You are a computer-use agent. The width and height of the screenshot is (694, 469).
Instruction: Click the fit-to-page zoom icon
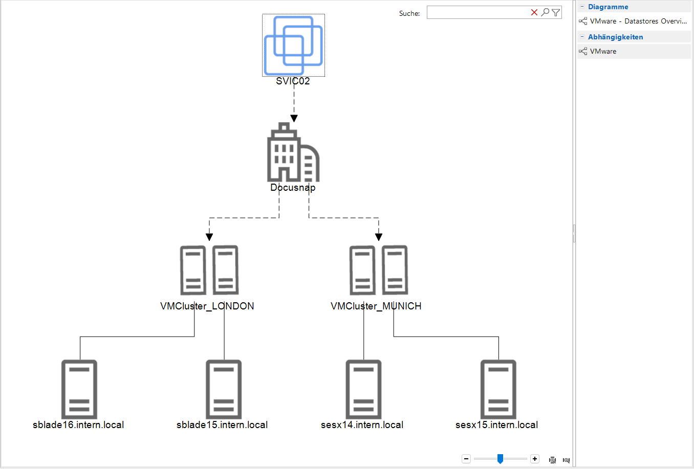[553, 460]
